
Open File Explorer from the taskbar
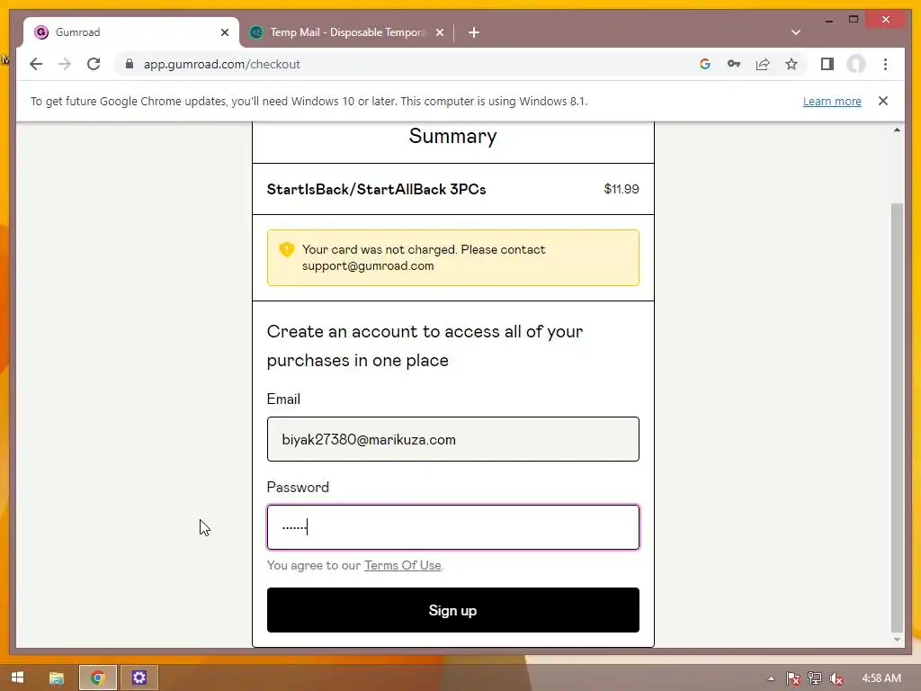57,678
